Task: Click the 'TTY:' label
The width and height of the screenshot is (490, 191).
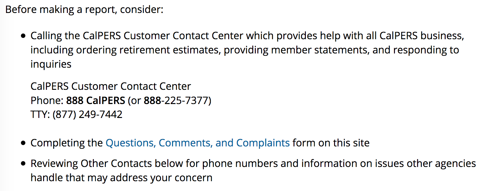Action: pyautogui.click(x=40, y=114)
